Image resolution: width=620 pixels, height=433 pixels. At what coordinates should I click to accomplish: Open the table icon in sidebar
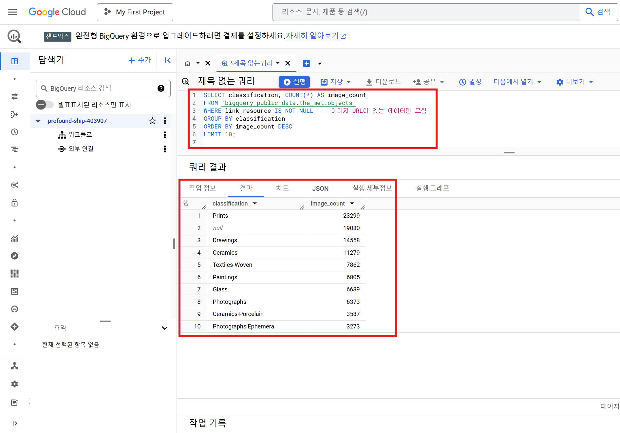(14, 291)
